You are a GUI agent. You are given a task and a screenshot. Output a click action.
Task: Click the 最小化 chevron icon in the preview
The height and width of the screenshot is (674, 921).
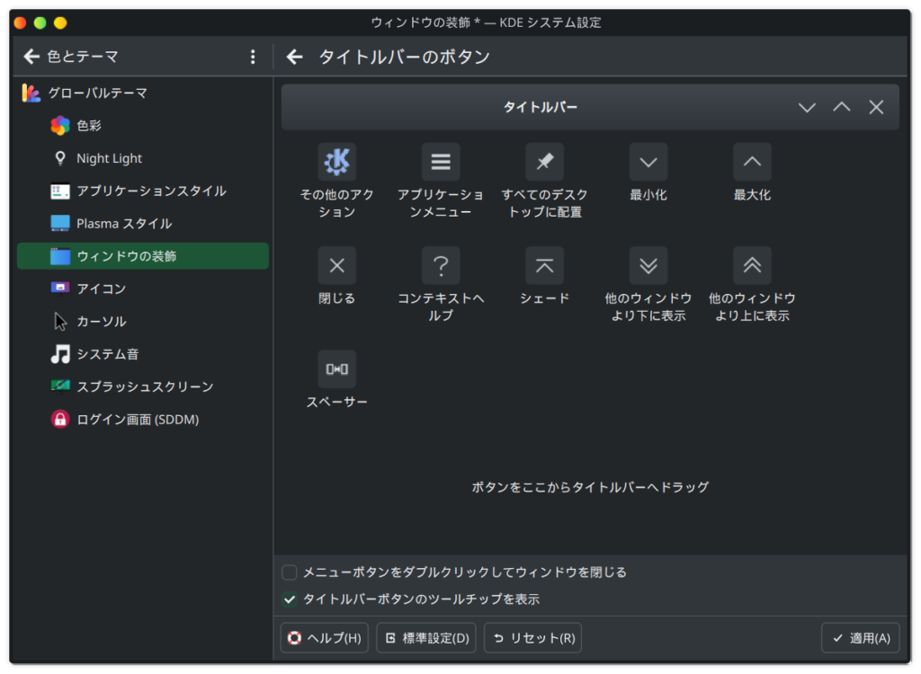(648, 162)
